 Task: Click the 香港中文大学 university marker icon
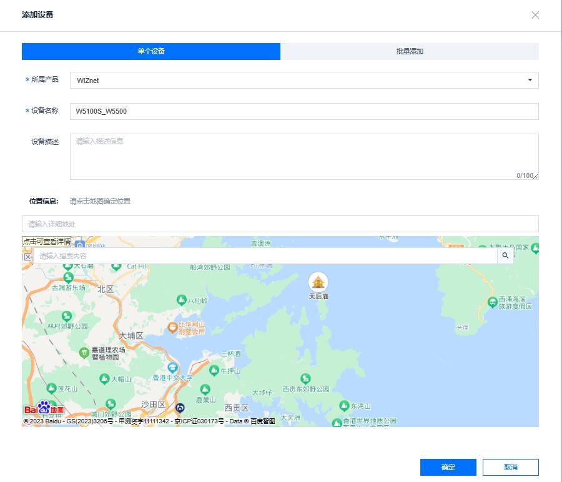[172, 368]
